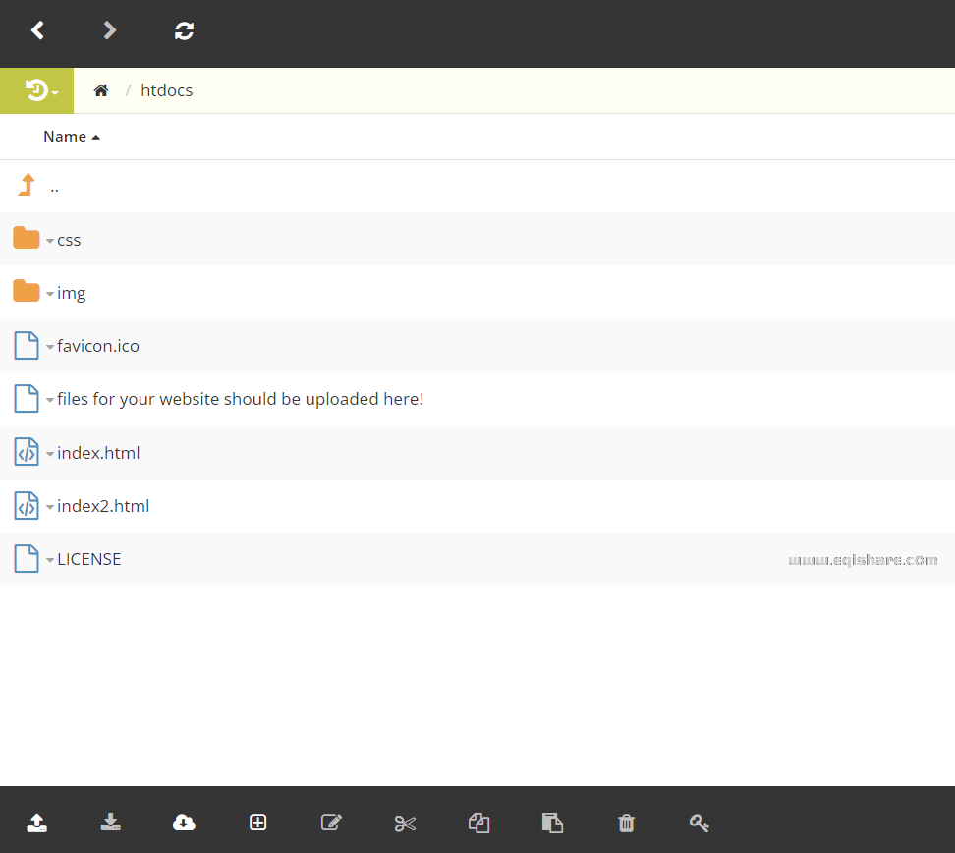Expand the dropdown arrow beside css folder
The image size is (955, 853).
[x=50, y=241]
